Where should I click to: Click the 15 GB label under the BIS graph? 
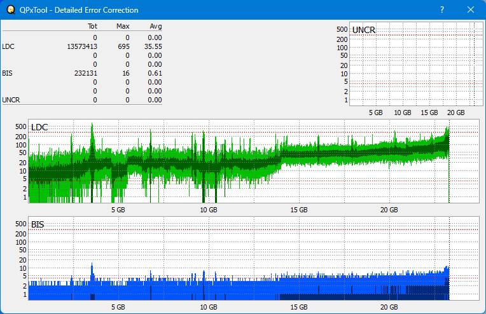tap(299, 306)
